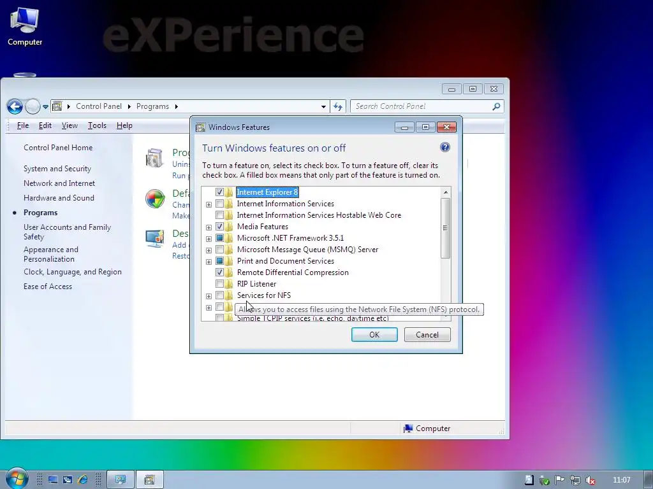
Task: Toggle Print and Document Services checkbox
Action: coord(219,260)
